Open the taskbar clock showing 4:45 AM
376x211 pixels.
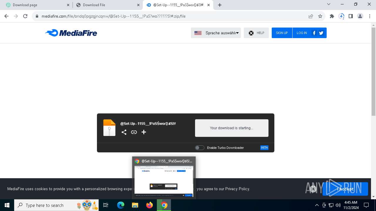pyautogui.click(x=351, y=205)
